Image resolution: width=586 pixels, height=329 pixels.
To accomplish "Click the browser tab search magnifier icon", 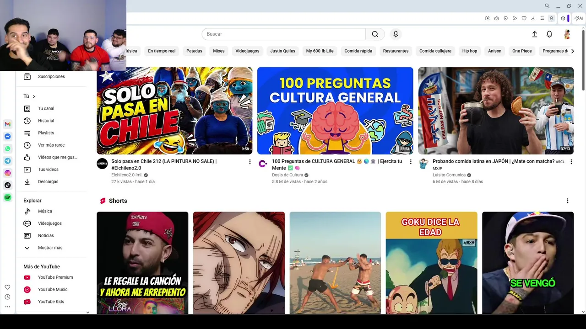I will (547, 6).
